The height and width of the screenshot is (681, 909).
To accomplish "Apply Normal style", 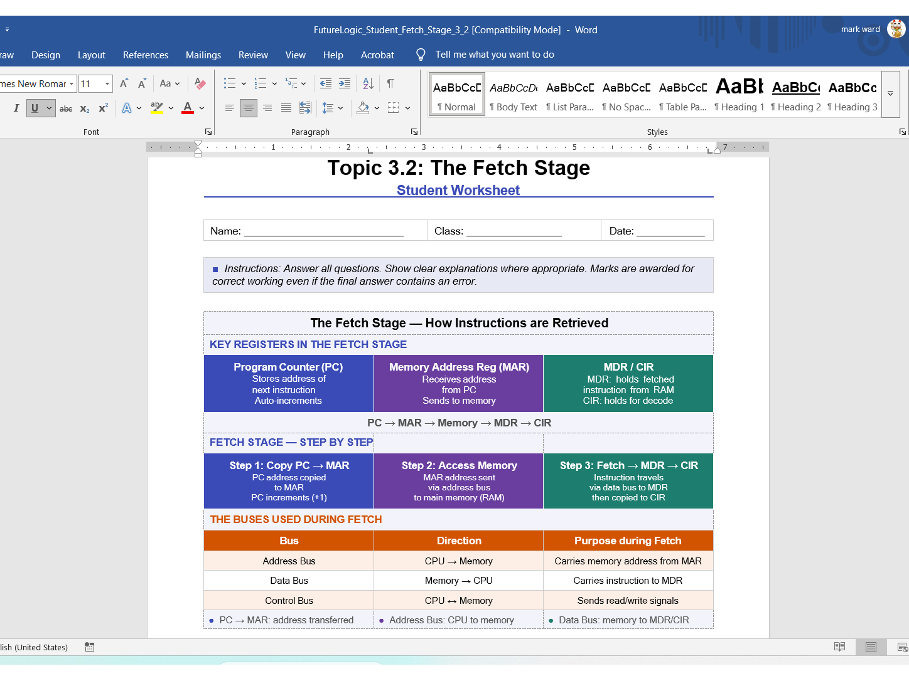I will 456,95.
